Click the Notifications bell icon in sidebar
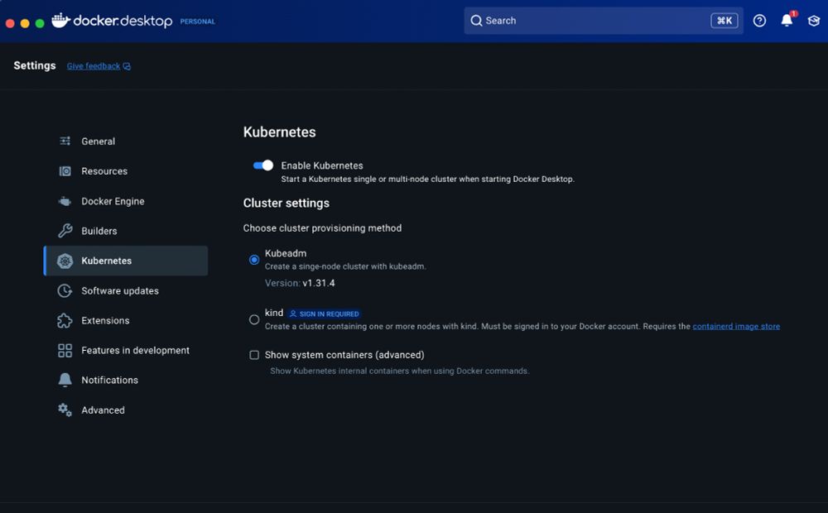The image size is (828, 513). click(x=65, y=380)
